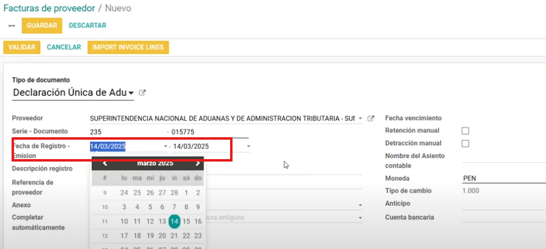Expand the Completar automáticamente dropdown arrow
This screenshot has height=249, width=546.
tap(360, 218)
